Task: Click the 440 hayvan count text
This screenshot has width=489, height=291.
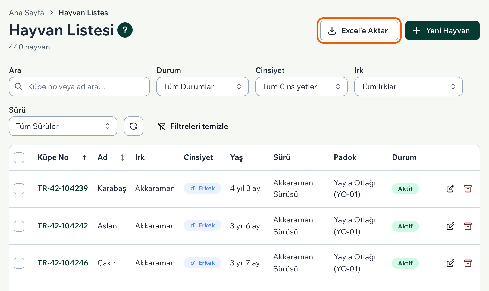Action: pos(29,47)
